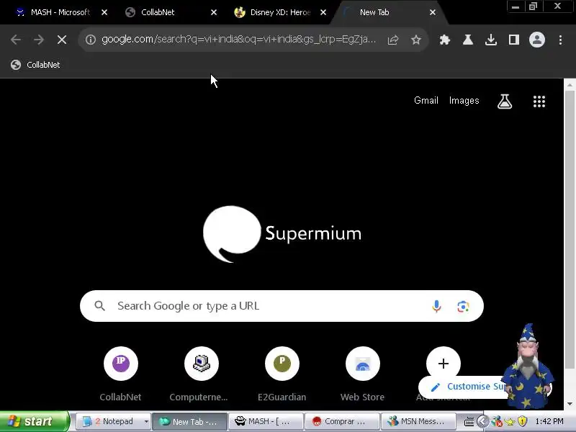Minimize the browser window
The width and height of the screenshot is (576, 432).
pyautogui.click(x=516, y=6)
